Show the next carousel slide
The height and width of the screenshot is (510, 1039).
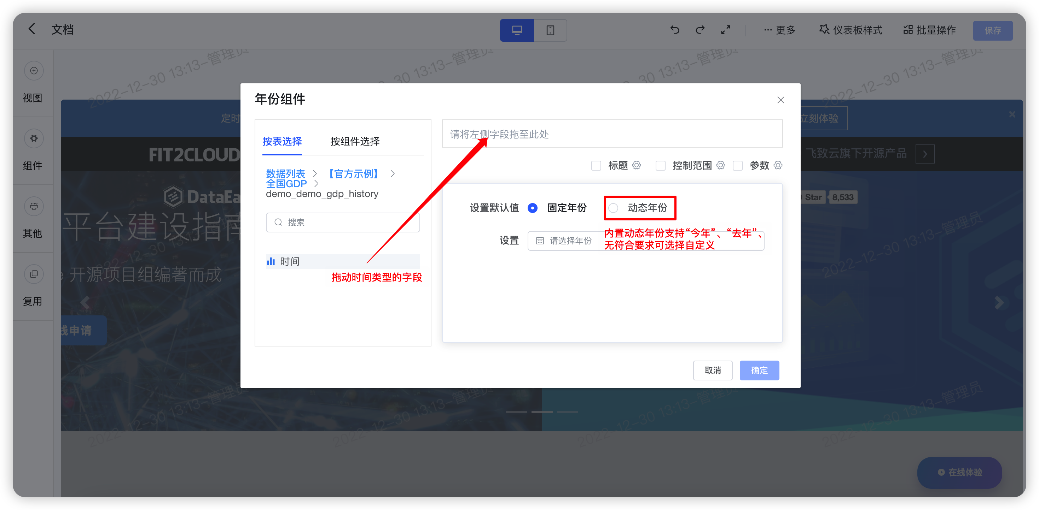999,303
